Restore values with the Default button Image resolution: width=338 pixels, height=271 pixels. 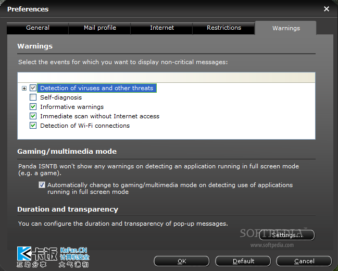tap(243, 261)
